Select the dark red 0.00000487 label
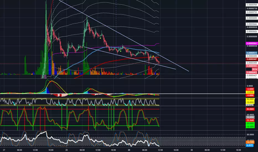The image size is (258, 152). 251,59
